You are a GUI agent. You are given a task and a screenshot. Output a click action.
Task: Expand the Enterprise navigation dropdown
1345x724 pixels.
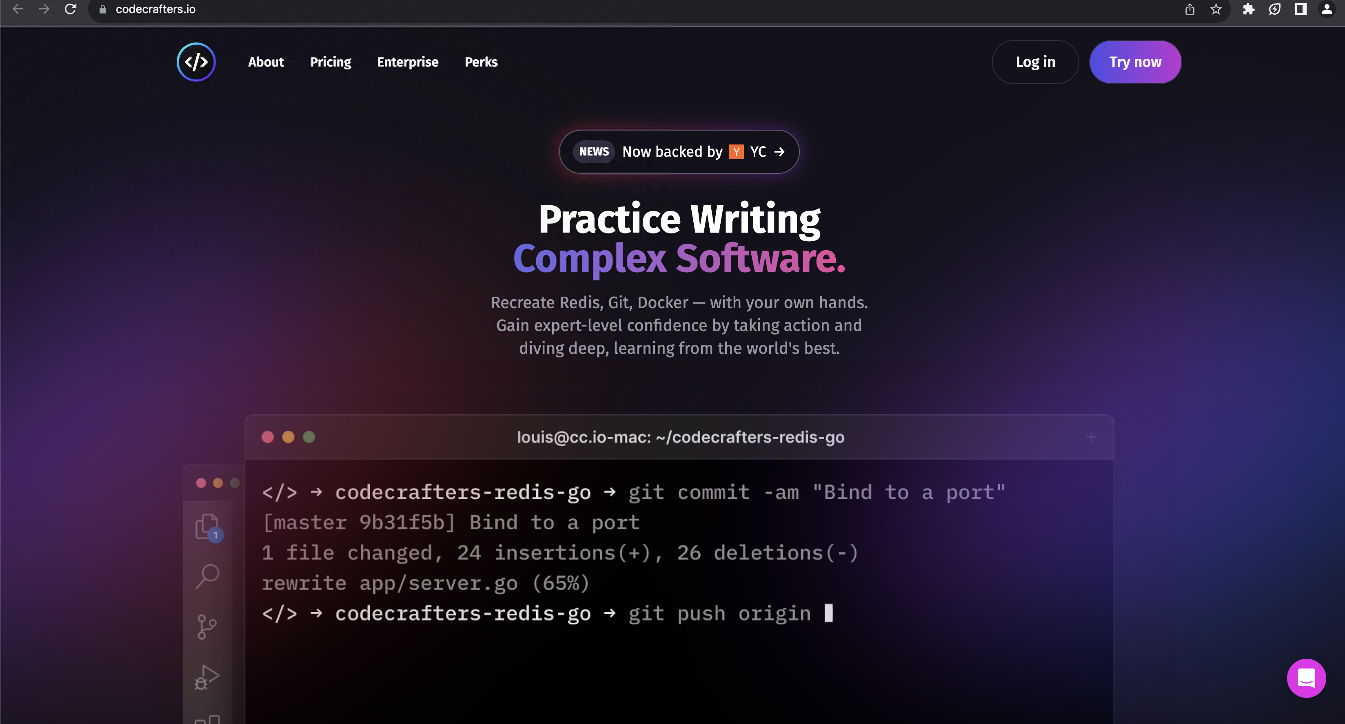407,62
